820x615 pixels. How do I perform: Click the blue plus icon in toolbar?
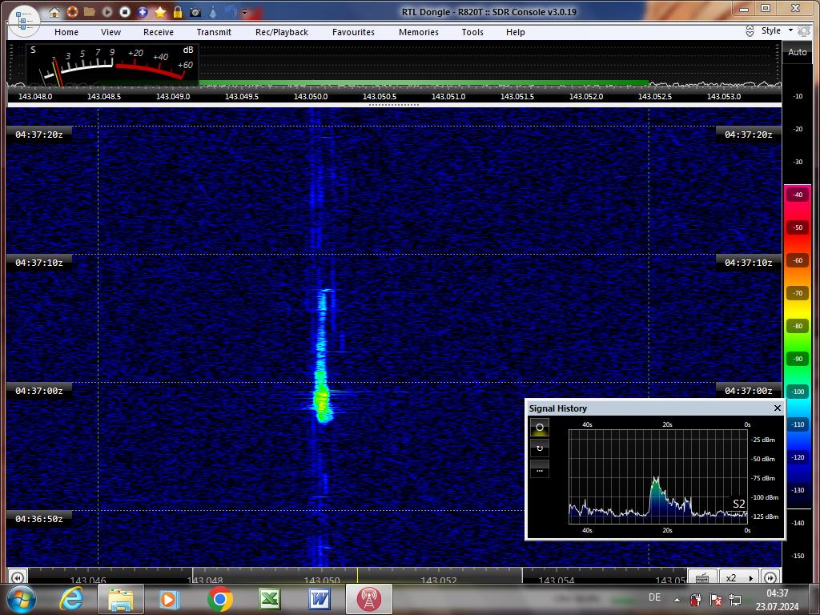point(143,12)
